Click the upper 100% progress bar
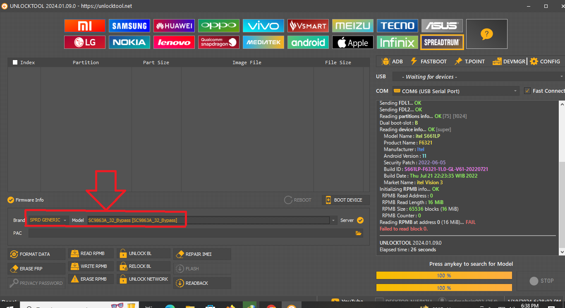Screen dimensions: 565x308 pos(444,275)
